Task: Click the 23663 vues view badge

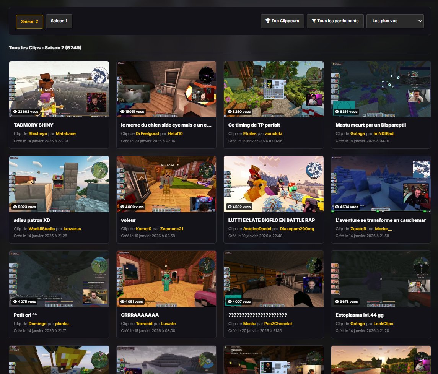Action: click(26, 111)
